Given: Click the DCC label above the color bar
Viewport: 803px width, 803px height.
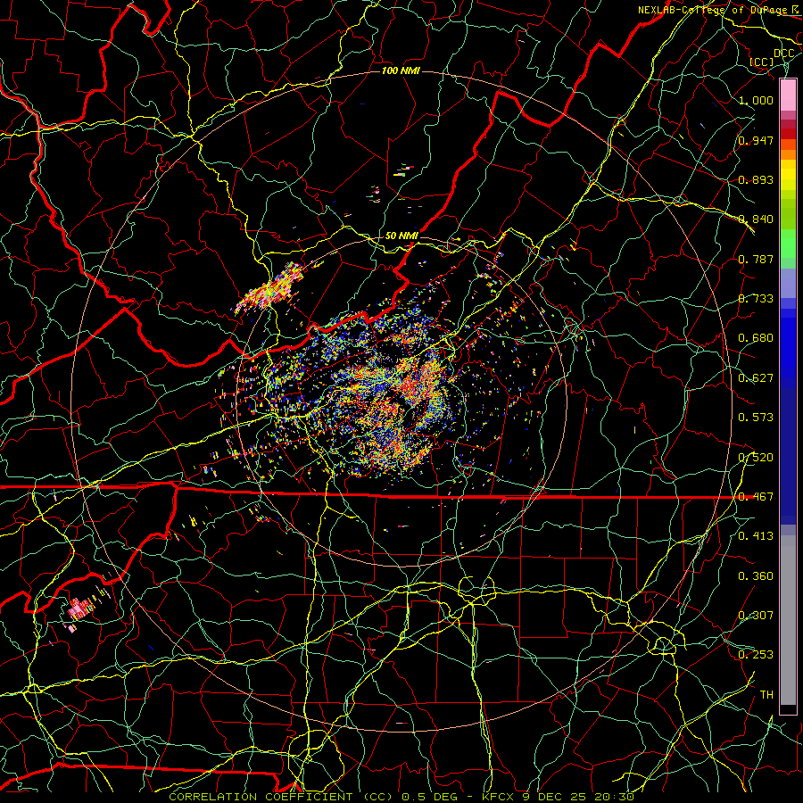Looking at the screenshot, I should pos(783,54).
